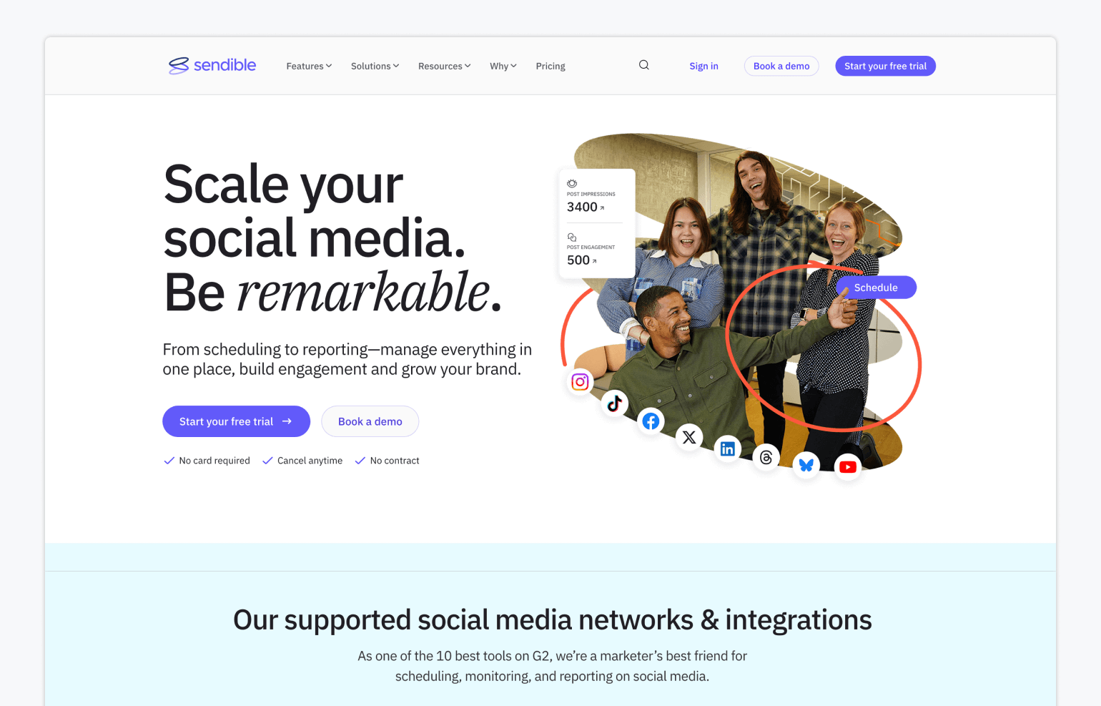This screenshot has height=706, width=1101.
Task: Click the Bluesky butterfly icon
Action: 806,465
